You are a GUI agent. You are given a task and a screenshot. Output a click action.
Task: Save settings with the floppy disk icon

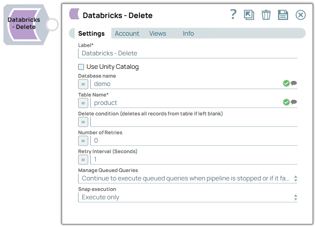[x=283, y=15]
